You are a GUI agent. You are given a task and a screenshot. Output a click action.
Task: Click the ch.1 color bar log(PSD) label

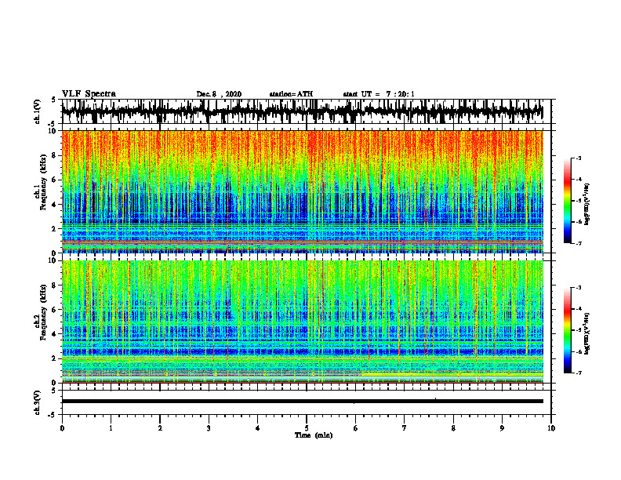tap(586, 205)
